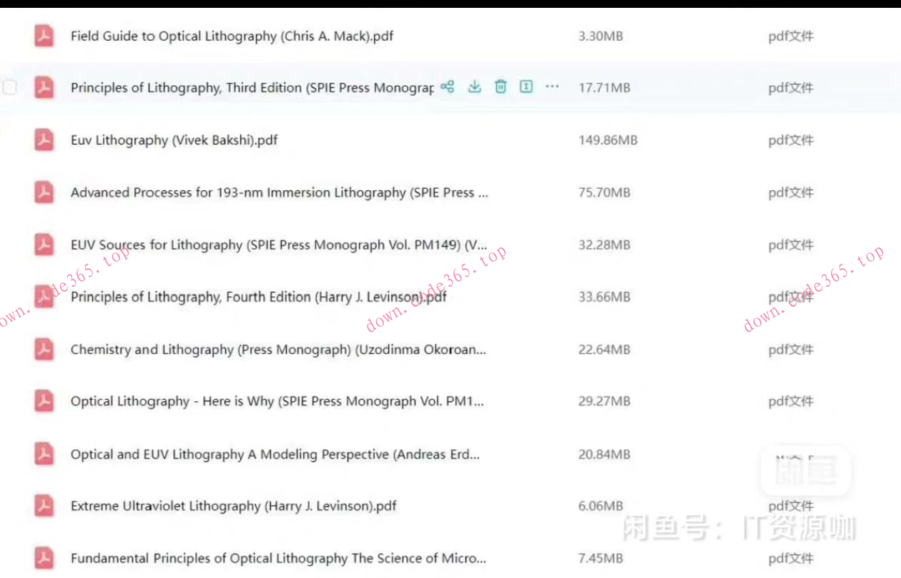The height and width of the screenshot is (578, 901).
Task: Tick the checkbox for Principles of Lithography Third Edition
Action: point(9,87)
